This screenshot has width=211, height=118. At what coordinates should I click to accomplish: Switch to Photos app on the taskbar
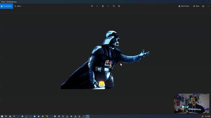point(87,116)
